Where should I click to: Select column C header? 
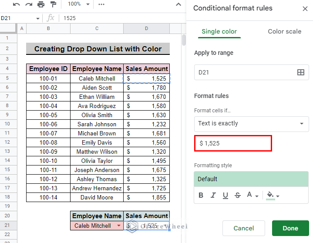point(97,29)
